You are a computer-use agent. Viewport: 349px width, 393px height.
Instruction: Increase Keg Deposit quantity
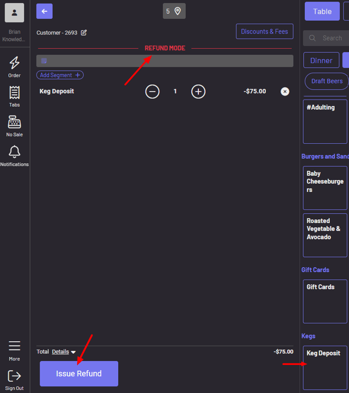point(198,91)
